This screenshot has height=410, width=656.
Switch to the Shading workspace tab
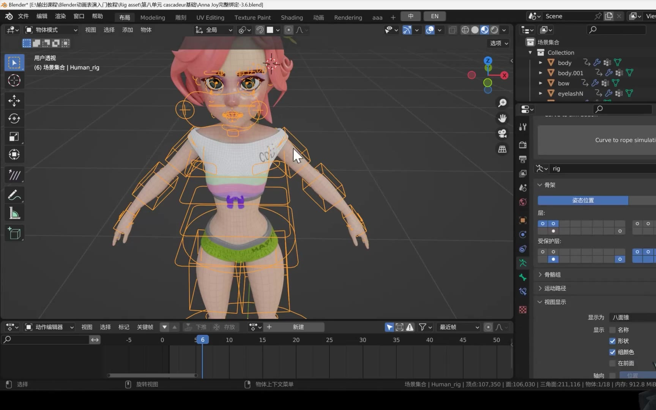[292, 17]
